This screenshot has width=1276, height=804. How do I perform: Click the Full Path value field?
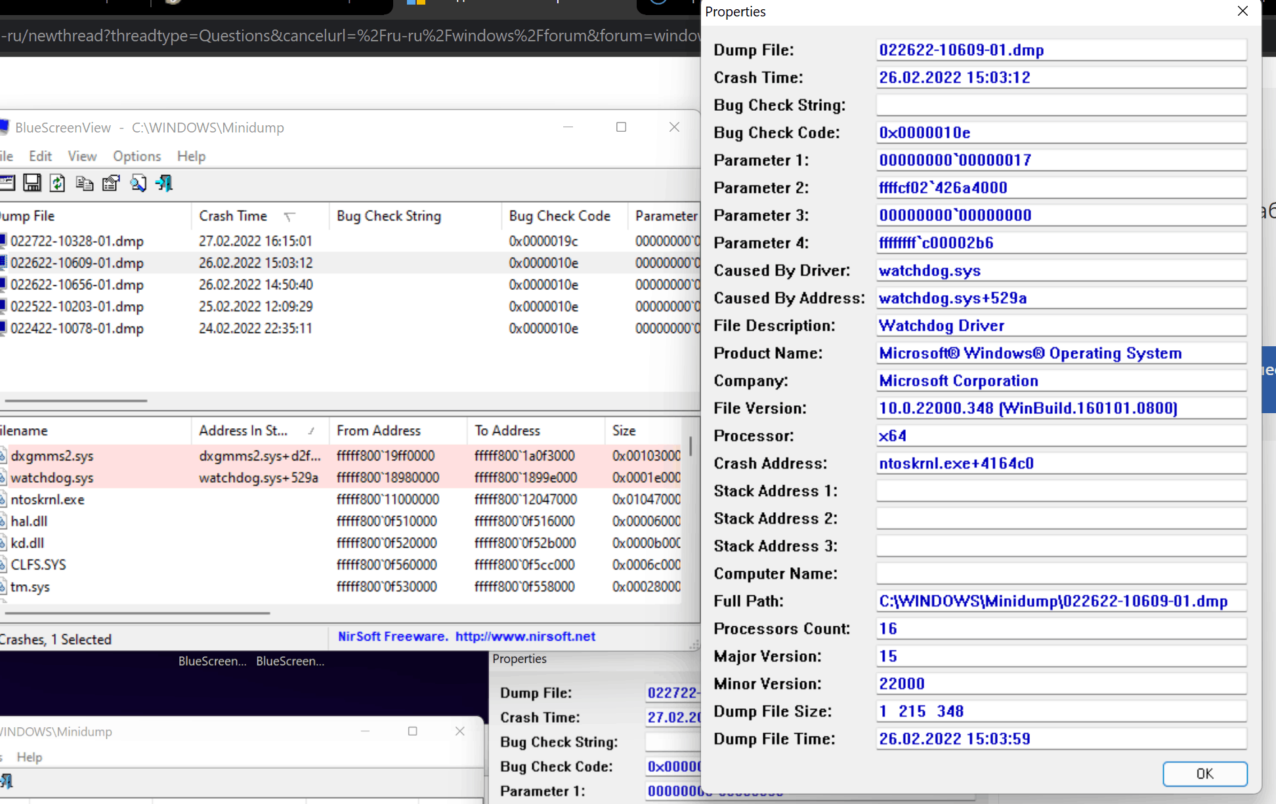point(1061,601)
